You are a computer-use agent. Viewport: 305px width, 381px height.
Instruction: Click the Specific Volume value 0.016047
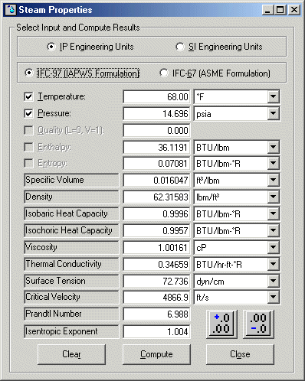tap(156, 180)
